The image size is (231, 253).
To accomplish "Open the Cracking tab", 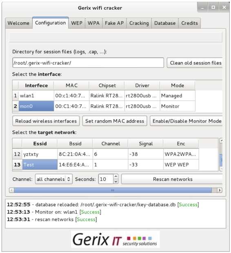I will [x=139, y=23].
